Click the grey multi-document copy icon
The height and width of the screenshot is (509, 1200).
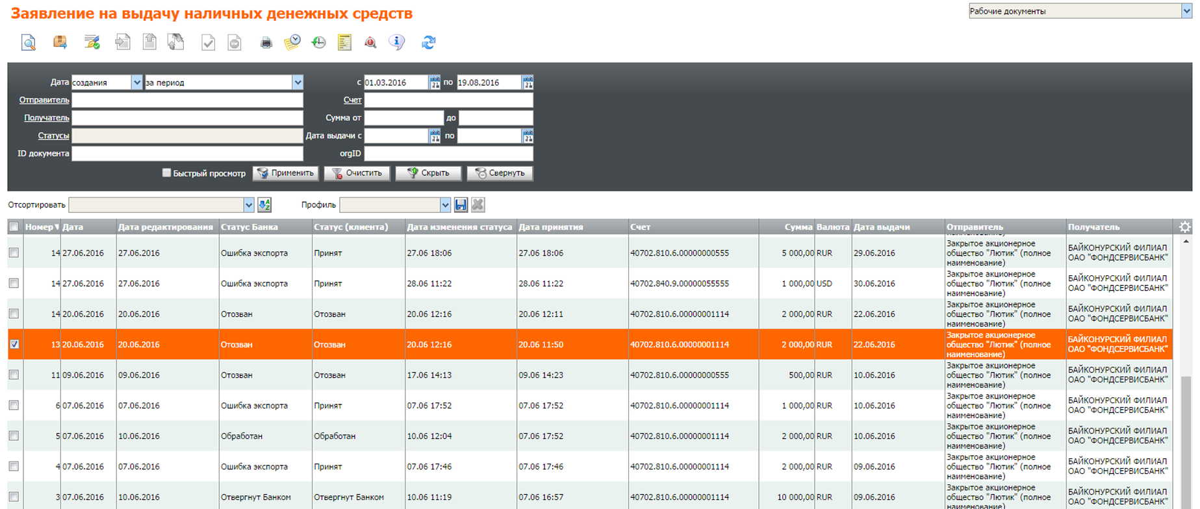click(175, 42)
